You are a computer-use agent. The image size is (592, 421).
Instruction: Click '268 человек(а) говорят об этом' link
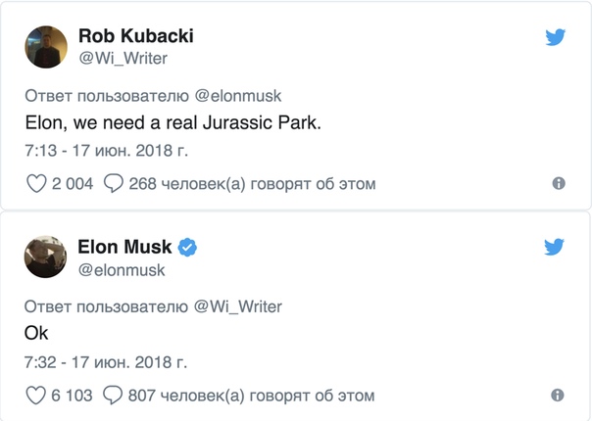coord(252,184)
